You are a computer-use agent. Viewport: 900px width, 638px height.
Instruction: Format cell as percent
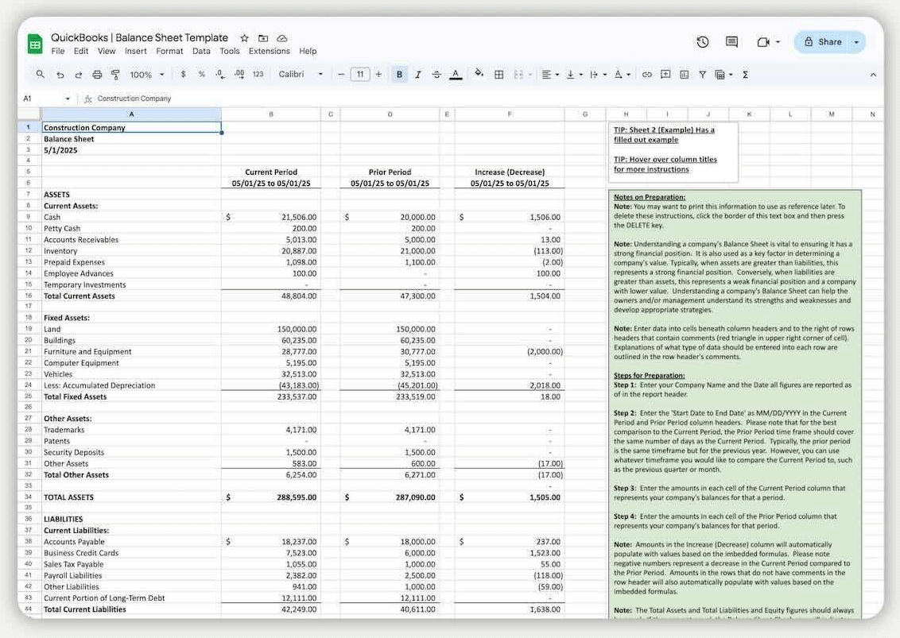(x=201, y=74)
